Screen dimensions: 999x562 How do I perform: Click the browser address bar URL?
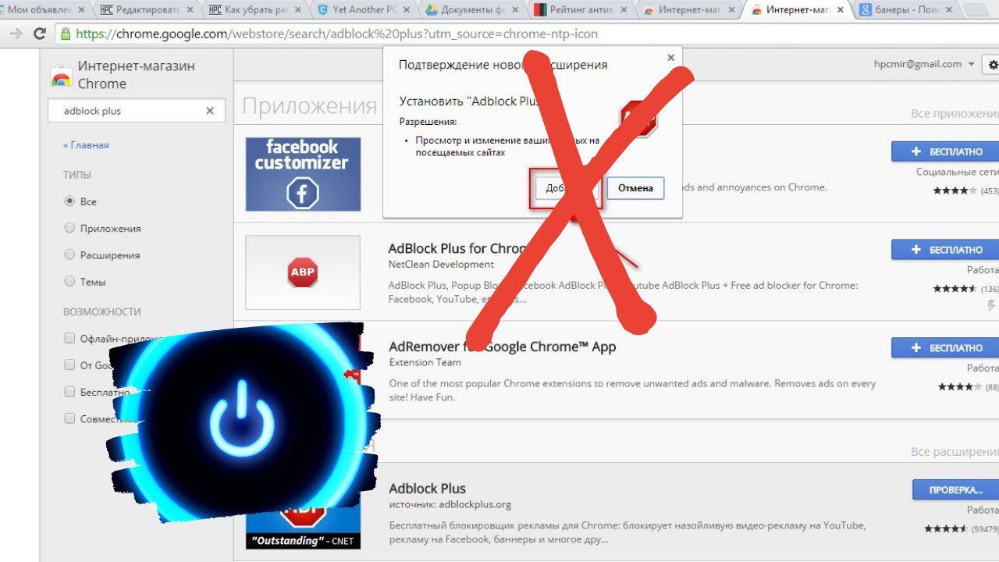point(338,34)
